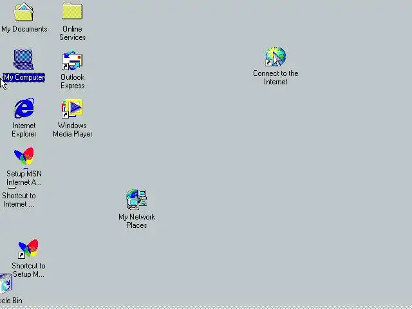Click the Windows Media Player label text
The height and width of the screenshot is (309, 412).
pos(73,129)
